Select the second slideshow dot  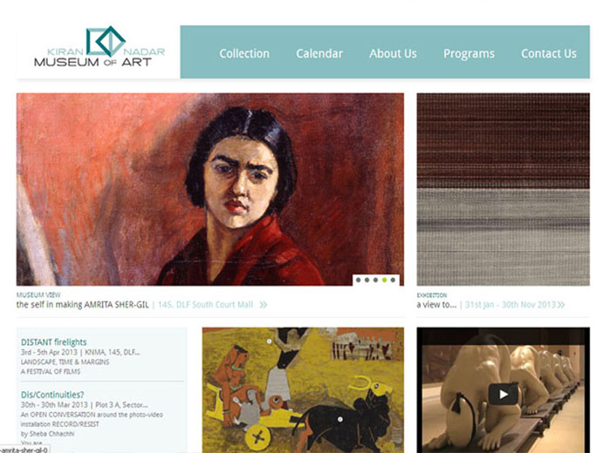(x=367, y=280)
